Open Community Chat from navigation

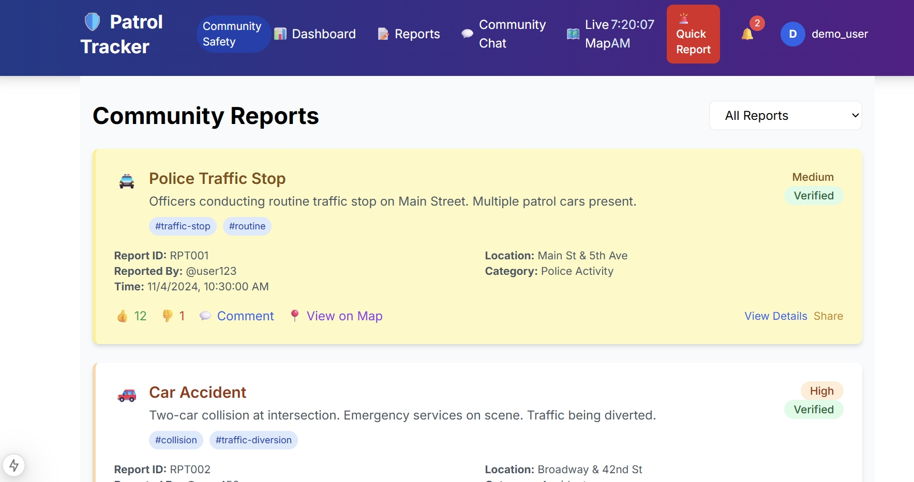[x=504, y=34]
